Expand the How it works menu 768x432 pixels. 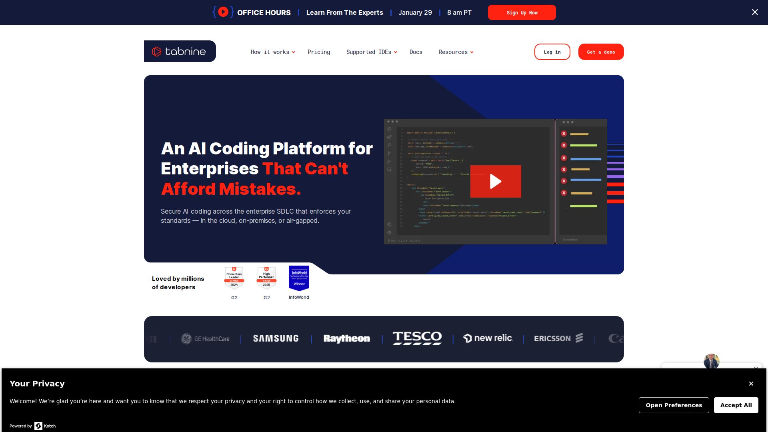click(x=272, y=52)
